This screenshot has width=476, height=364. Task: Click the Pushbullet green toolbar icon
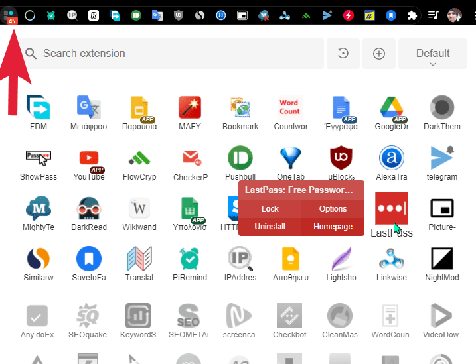point(136,15)
